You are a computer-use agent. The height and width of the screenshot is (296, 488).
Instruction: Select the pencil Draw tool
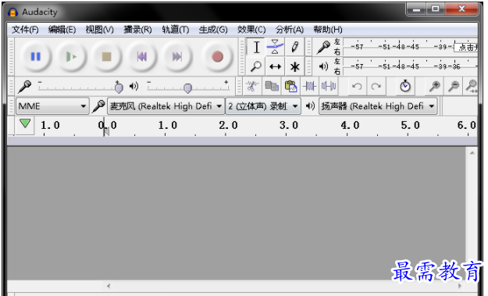(x=294, y=48)
